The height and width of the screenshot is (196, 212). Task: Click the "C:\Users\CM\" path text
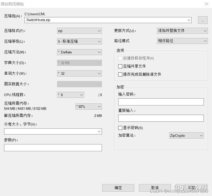[35, 14]
